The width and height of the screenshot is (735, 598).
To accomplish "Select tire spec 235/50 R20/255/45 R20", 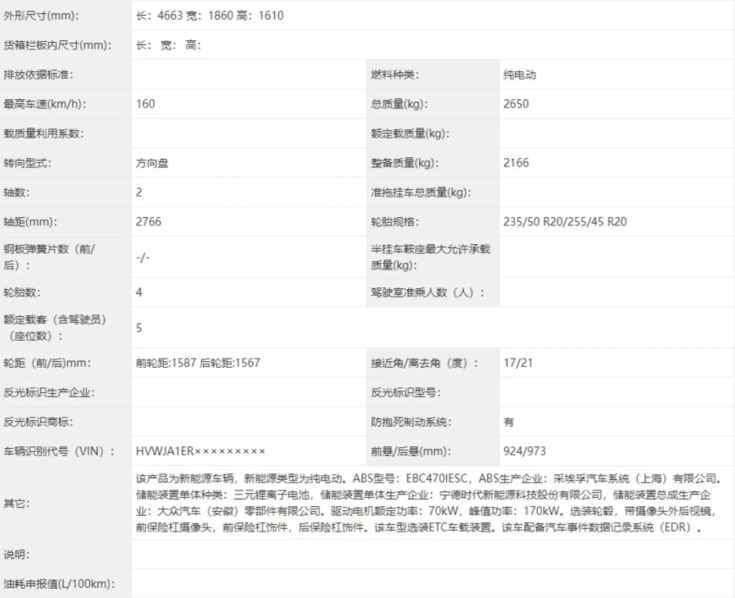I will [565, 222].
